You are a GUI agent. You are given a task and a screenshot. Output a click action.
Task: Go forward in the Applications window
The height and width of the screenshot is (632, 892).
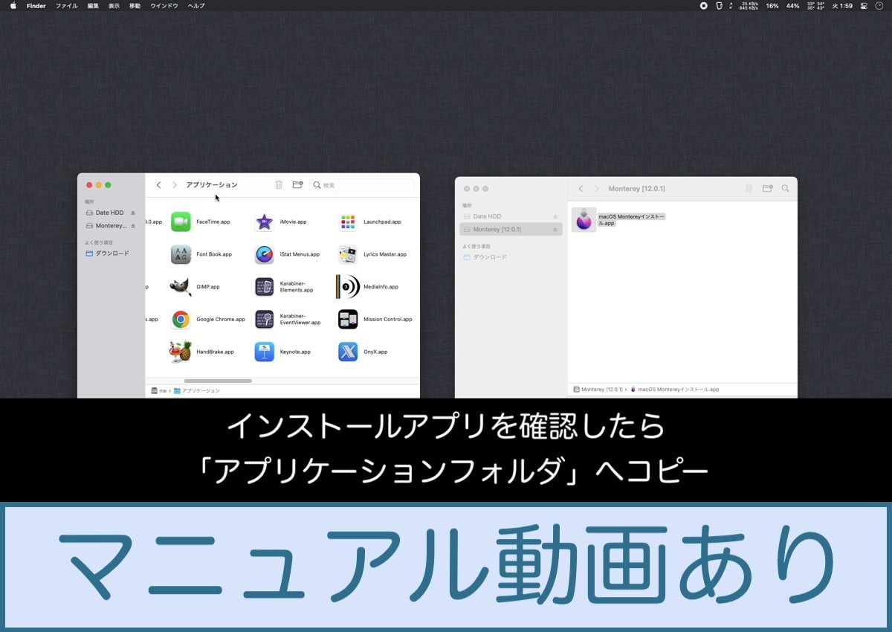coord(175,185)
